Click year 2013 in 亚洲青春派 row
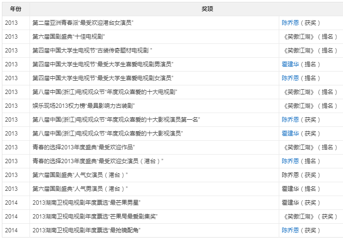The width and height of the screenshot is (343, 239). (x=11, y=23)
